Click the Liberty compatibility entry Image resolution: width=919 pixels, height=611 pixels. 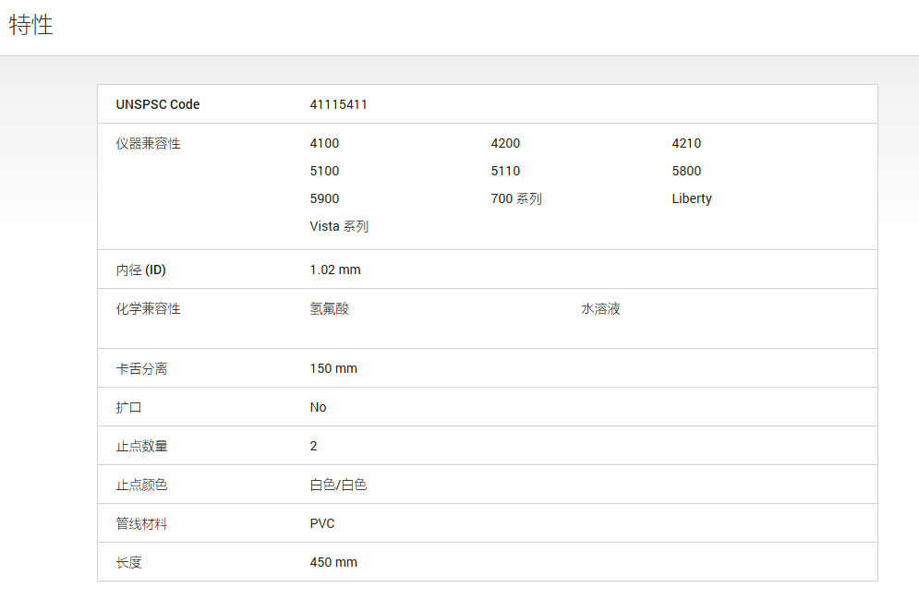point(692,198)
